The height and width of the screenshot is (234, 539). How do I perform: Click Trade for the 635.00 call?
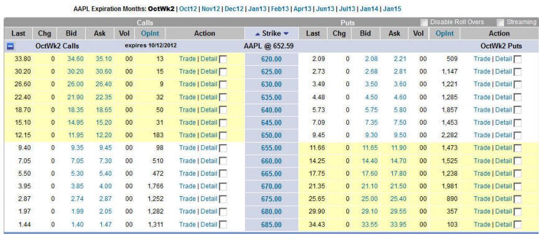(187, 97)
